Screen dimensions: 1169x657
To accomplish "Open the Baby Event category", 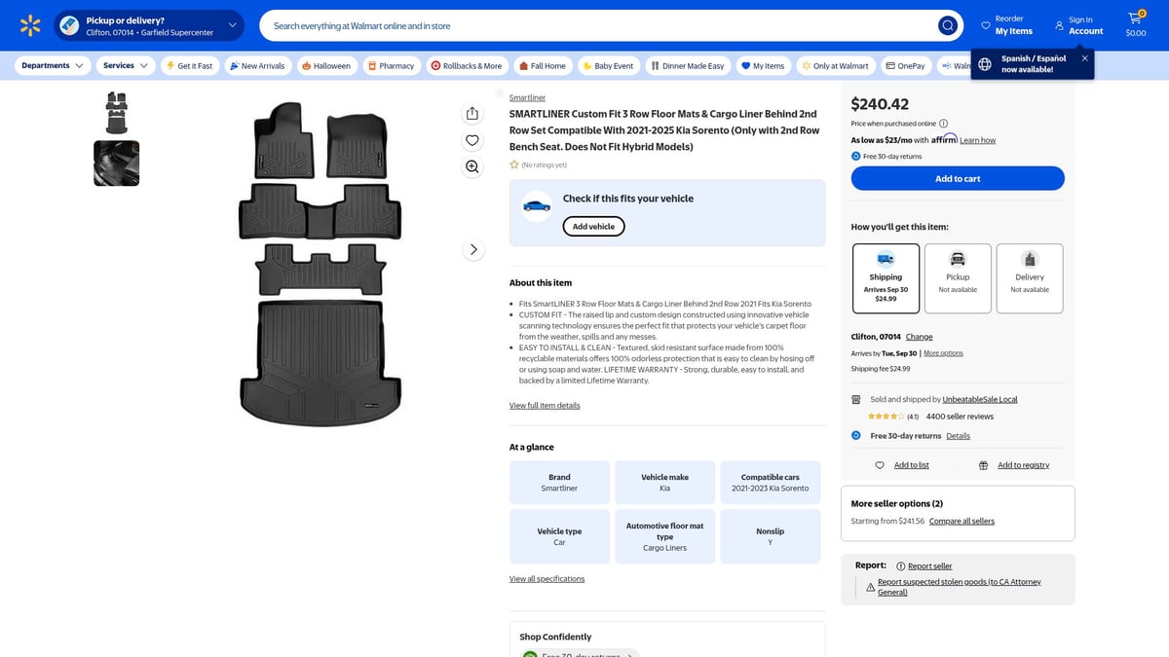I will pos(607,66).
